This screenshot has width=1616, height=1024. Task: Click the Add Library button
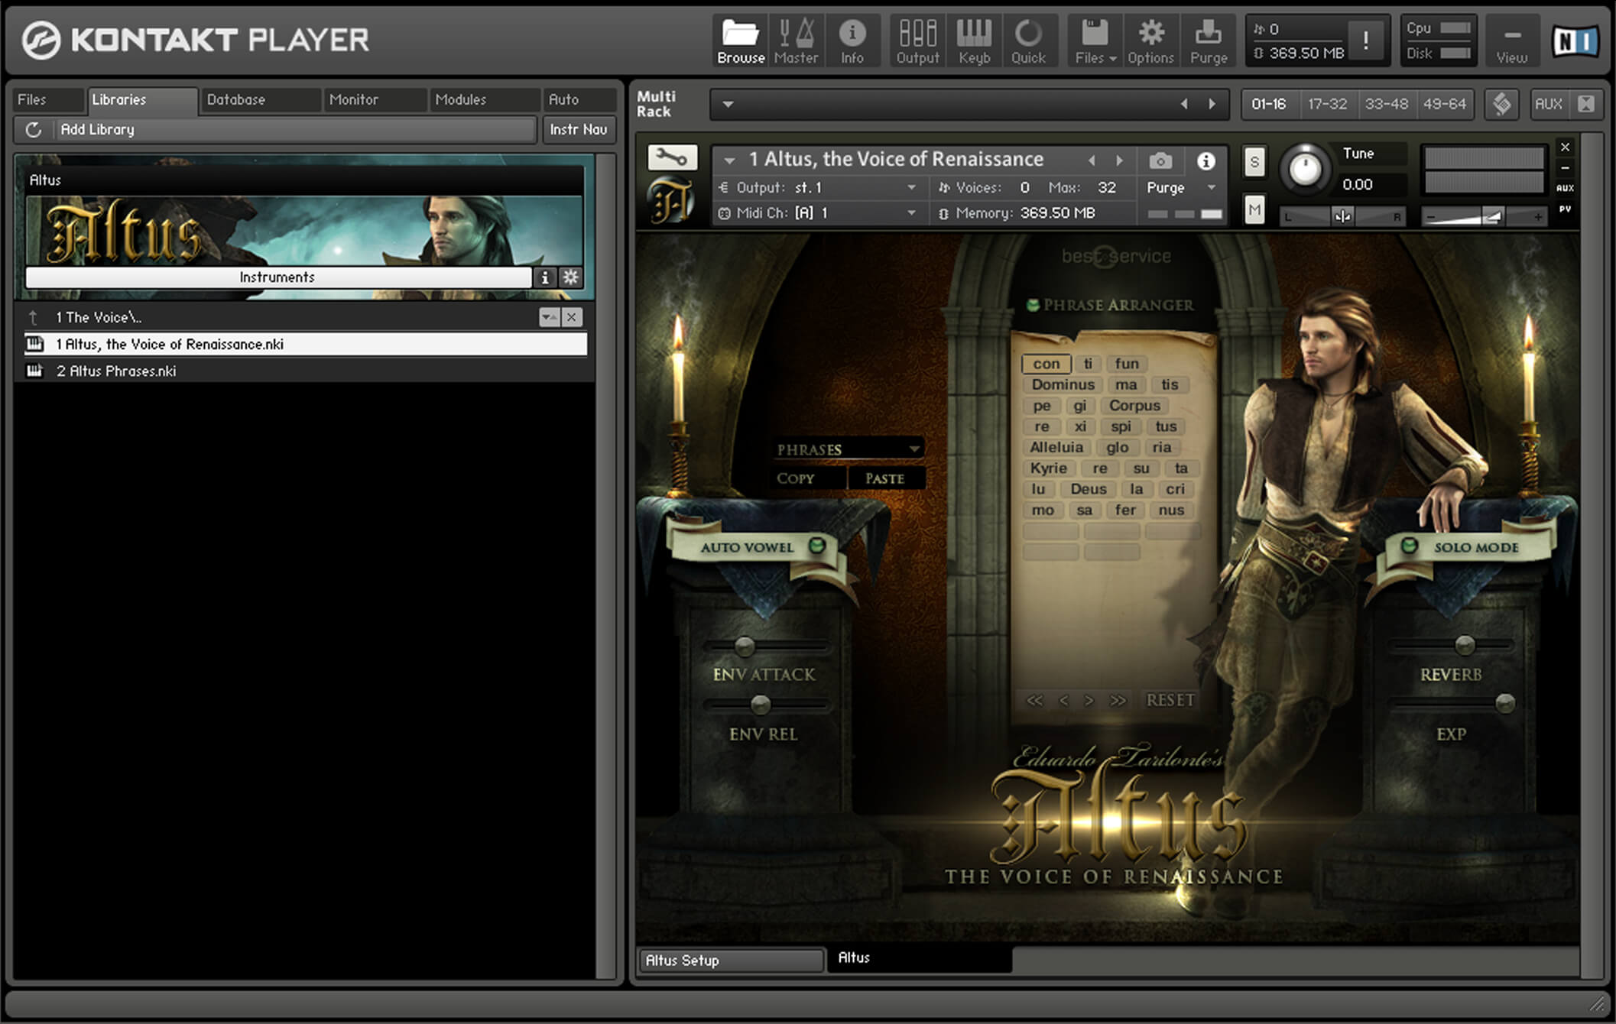[x=295, y=130]
